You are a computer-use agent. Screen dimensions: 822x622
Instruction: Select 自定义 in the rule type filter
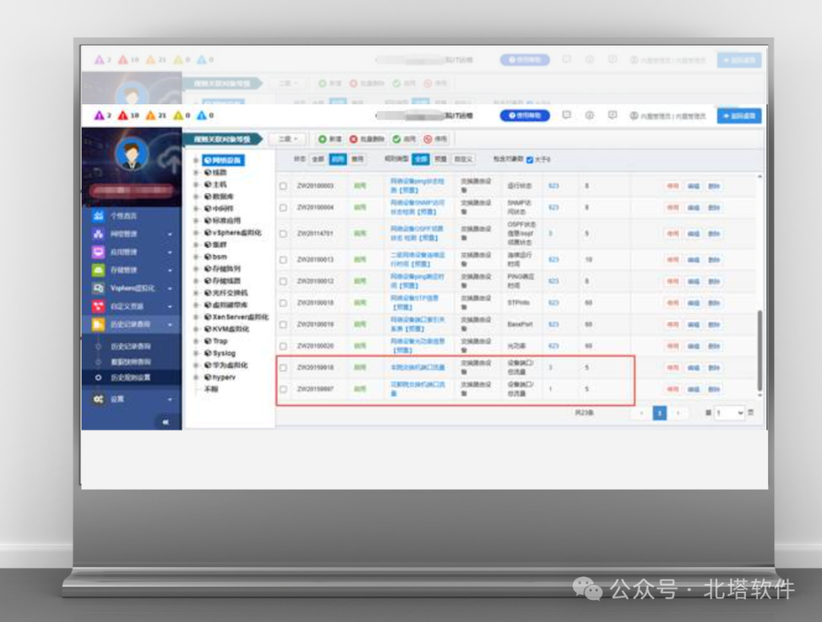[x=463, y=159]
